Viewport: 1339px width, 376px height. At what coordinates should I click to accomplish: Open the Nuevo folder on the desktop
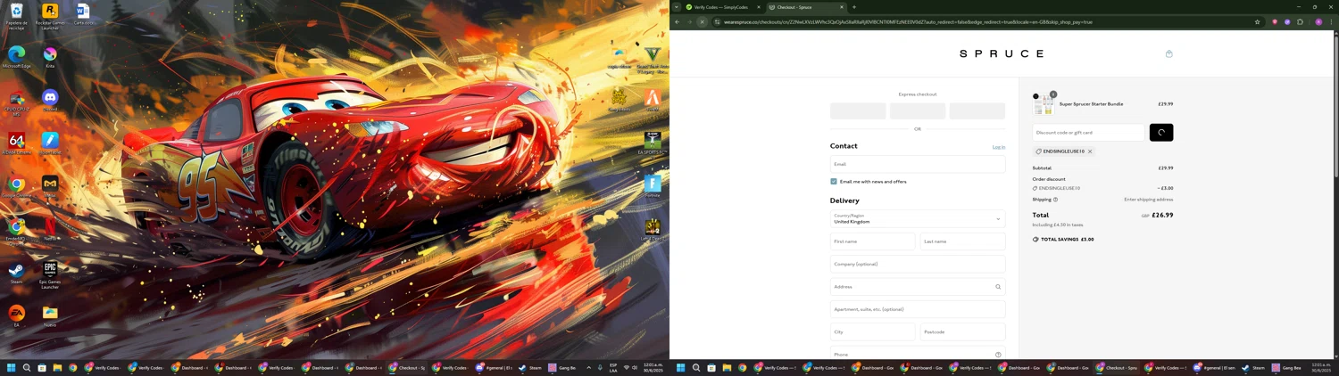[50, 315]
